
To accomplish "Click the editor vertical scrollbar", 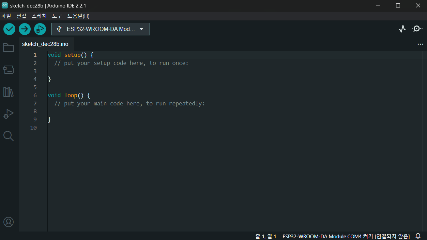I will pyautogui.click(x=424, y=141).
